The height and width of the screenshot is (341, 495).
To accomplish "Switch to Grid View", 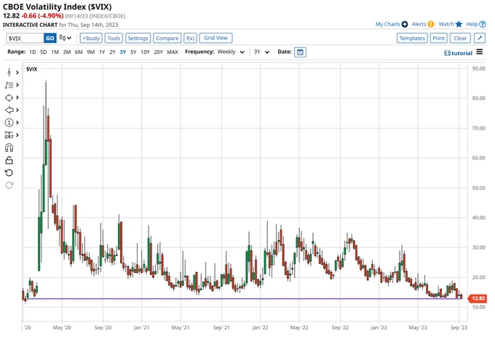I will 216,38.
